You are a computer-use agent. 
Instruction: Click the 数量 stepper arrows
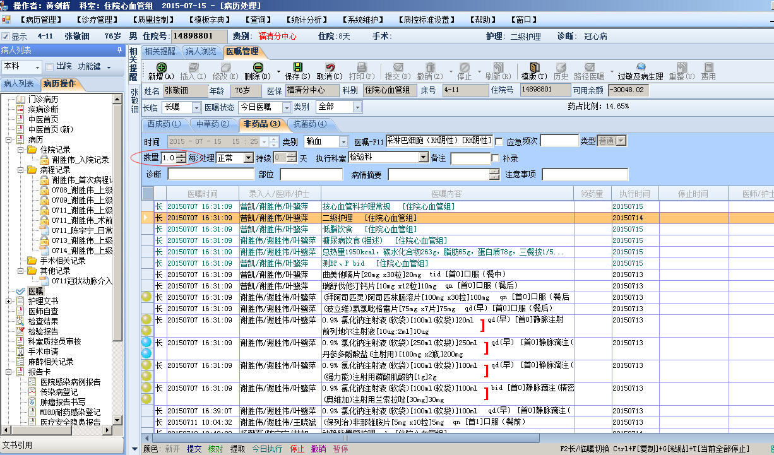181,158
